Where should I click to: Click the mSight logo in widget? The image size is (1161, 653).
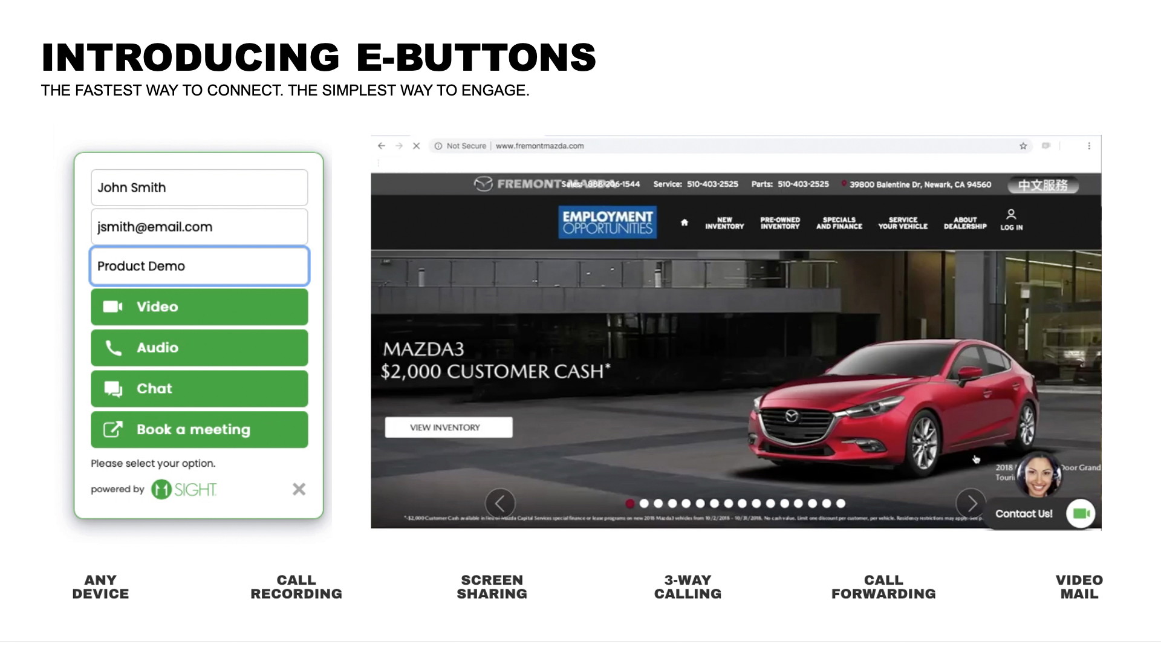[x=184, y=489]
